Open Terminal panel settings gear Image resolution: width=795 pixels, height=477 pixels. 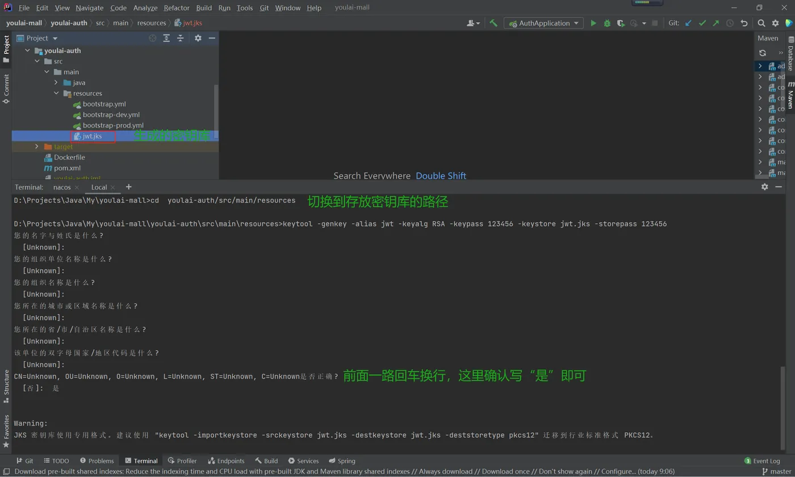[x=764, y=187]
